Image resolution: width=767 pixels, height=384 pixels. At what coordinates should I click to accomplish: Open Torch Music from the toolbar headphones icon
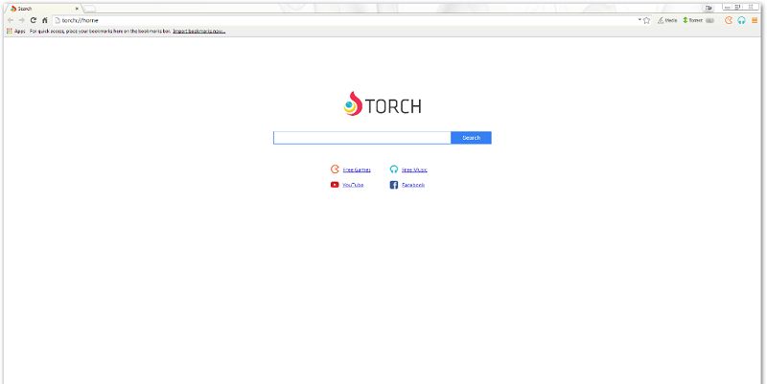(x=741, y=20)
